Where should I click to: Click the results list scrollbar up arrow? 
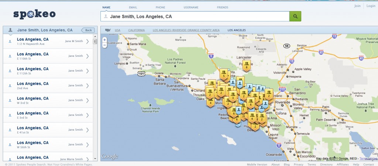[x=95, y=37]
